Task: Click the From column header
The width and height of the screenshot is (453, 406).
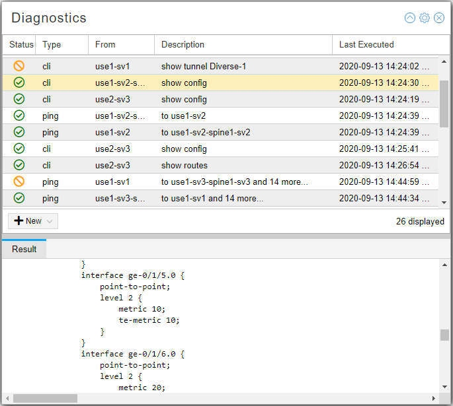Action: (x=105, y=45)
